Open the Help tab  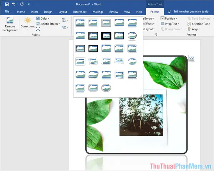(x=139, y=12)
